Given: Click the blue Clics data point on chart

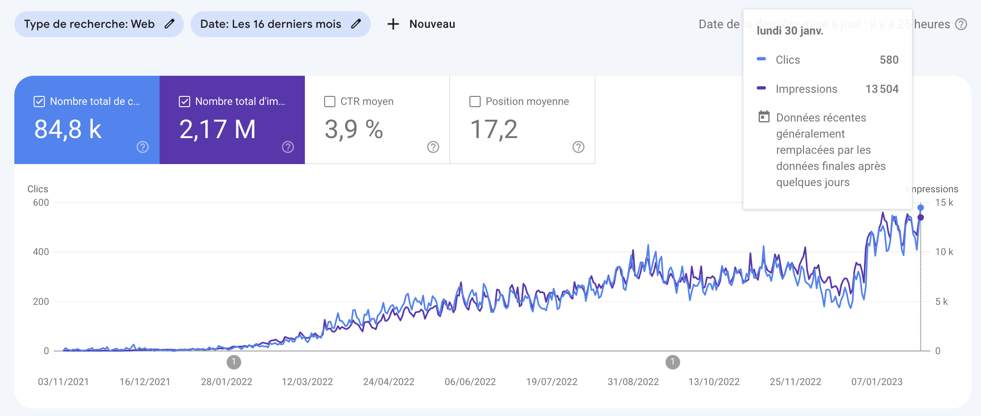Looking at the screenshot, I should [920, 208].
